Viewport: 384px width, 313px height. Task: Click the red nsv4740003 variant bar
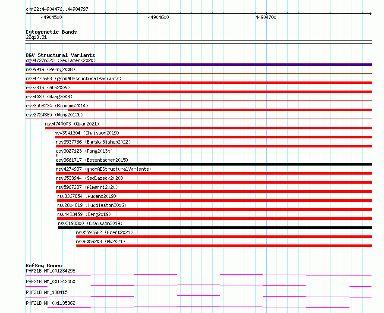click(x=209, y=128)
